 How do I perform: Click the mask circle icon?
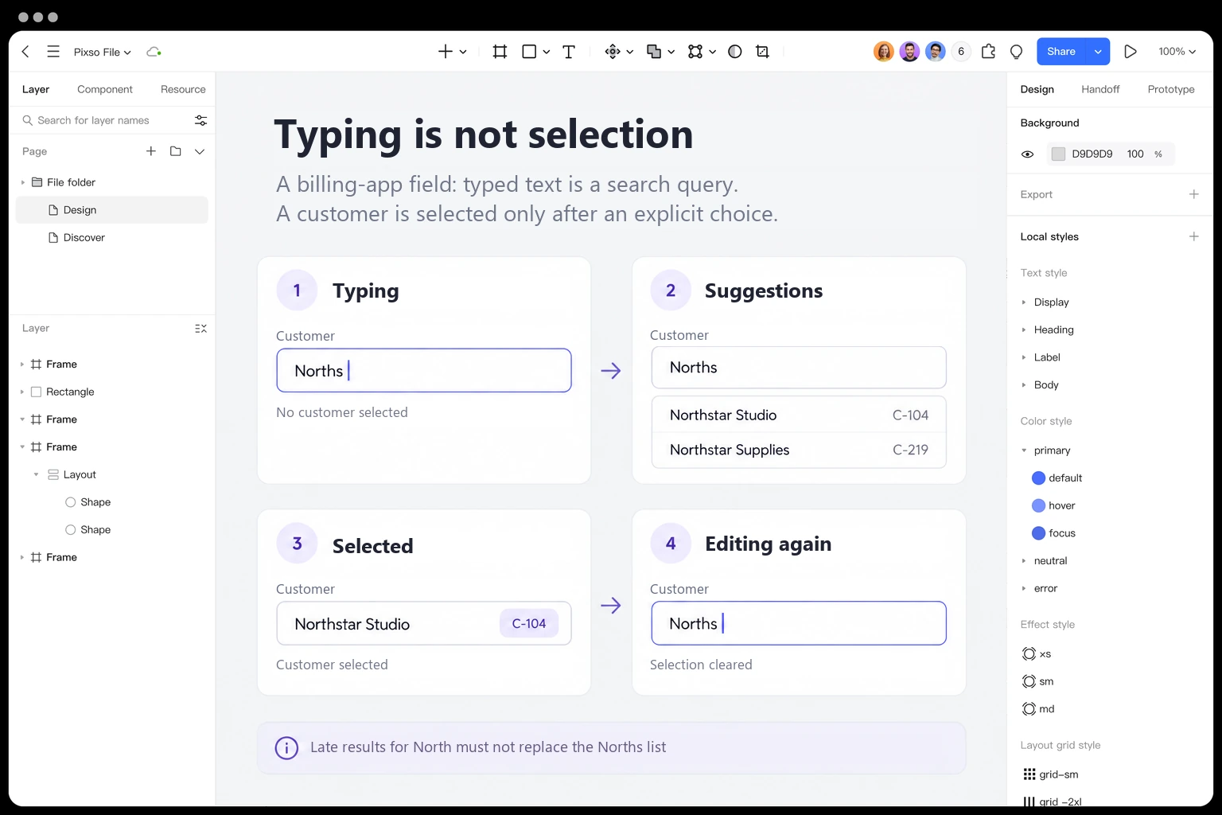(735, 52)
